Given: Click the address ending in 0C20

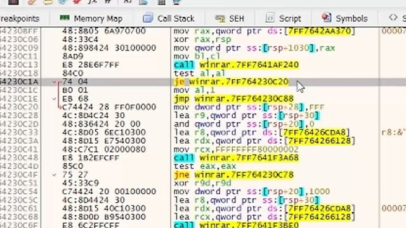Looking at the screenshot, I should (x=19, y=107).
